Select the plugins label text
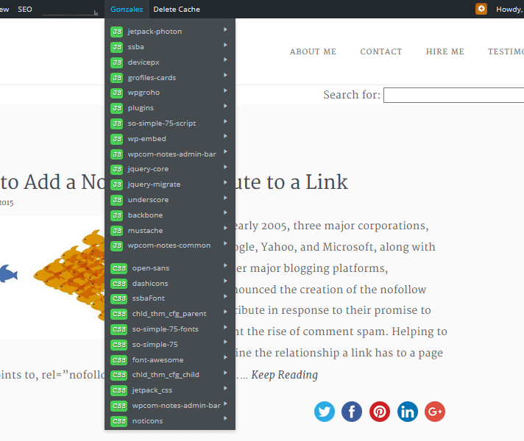The width and height of the screenshot is (524, 441). (x=141, y=108)
